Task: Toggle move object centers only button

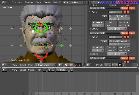Action: pyautogui.click(x=71, y=65)
